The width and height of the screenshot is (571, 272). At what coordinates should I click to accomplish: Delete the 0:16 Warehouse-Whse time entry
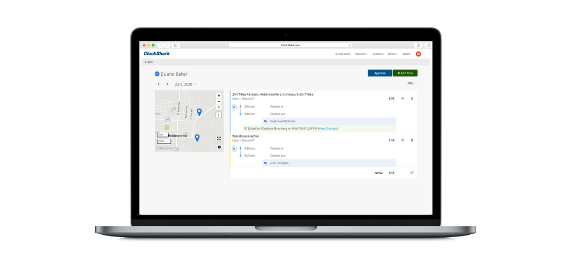[412, 140]
